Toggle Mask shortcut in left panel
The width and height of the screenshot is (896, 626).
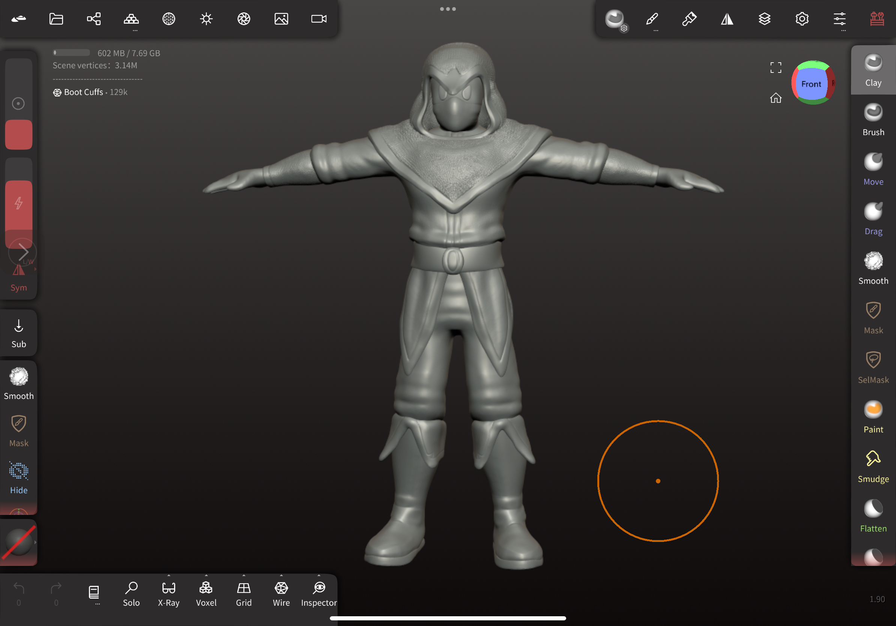(19, 431)
